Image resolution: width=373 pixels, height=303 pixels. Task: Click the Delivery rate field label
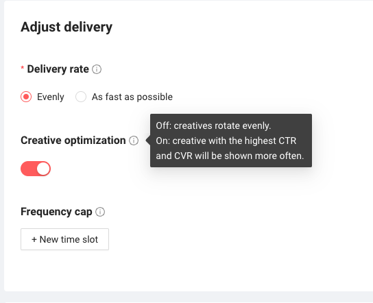click(58, 69)
